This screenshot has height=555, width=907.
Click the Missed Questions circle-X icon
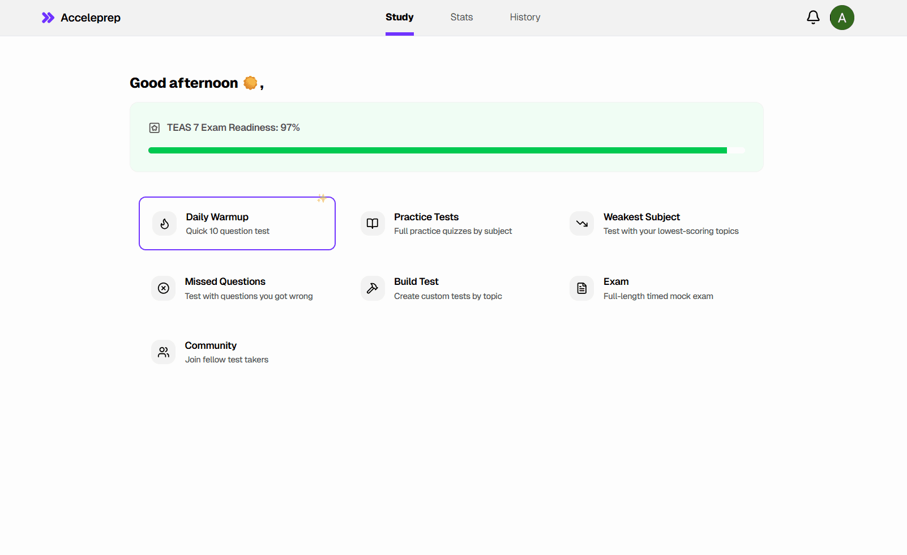[x=164, y=288]
